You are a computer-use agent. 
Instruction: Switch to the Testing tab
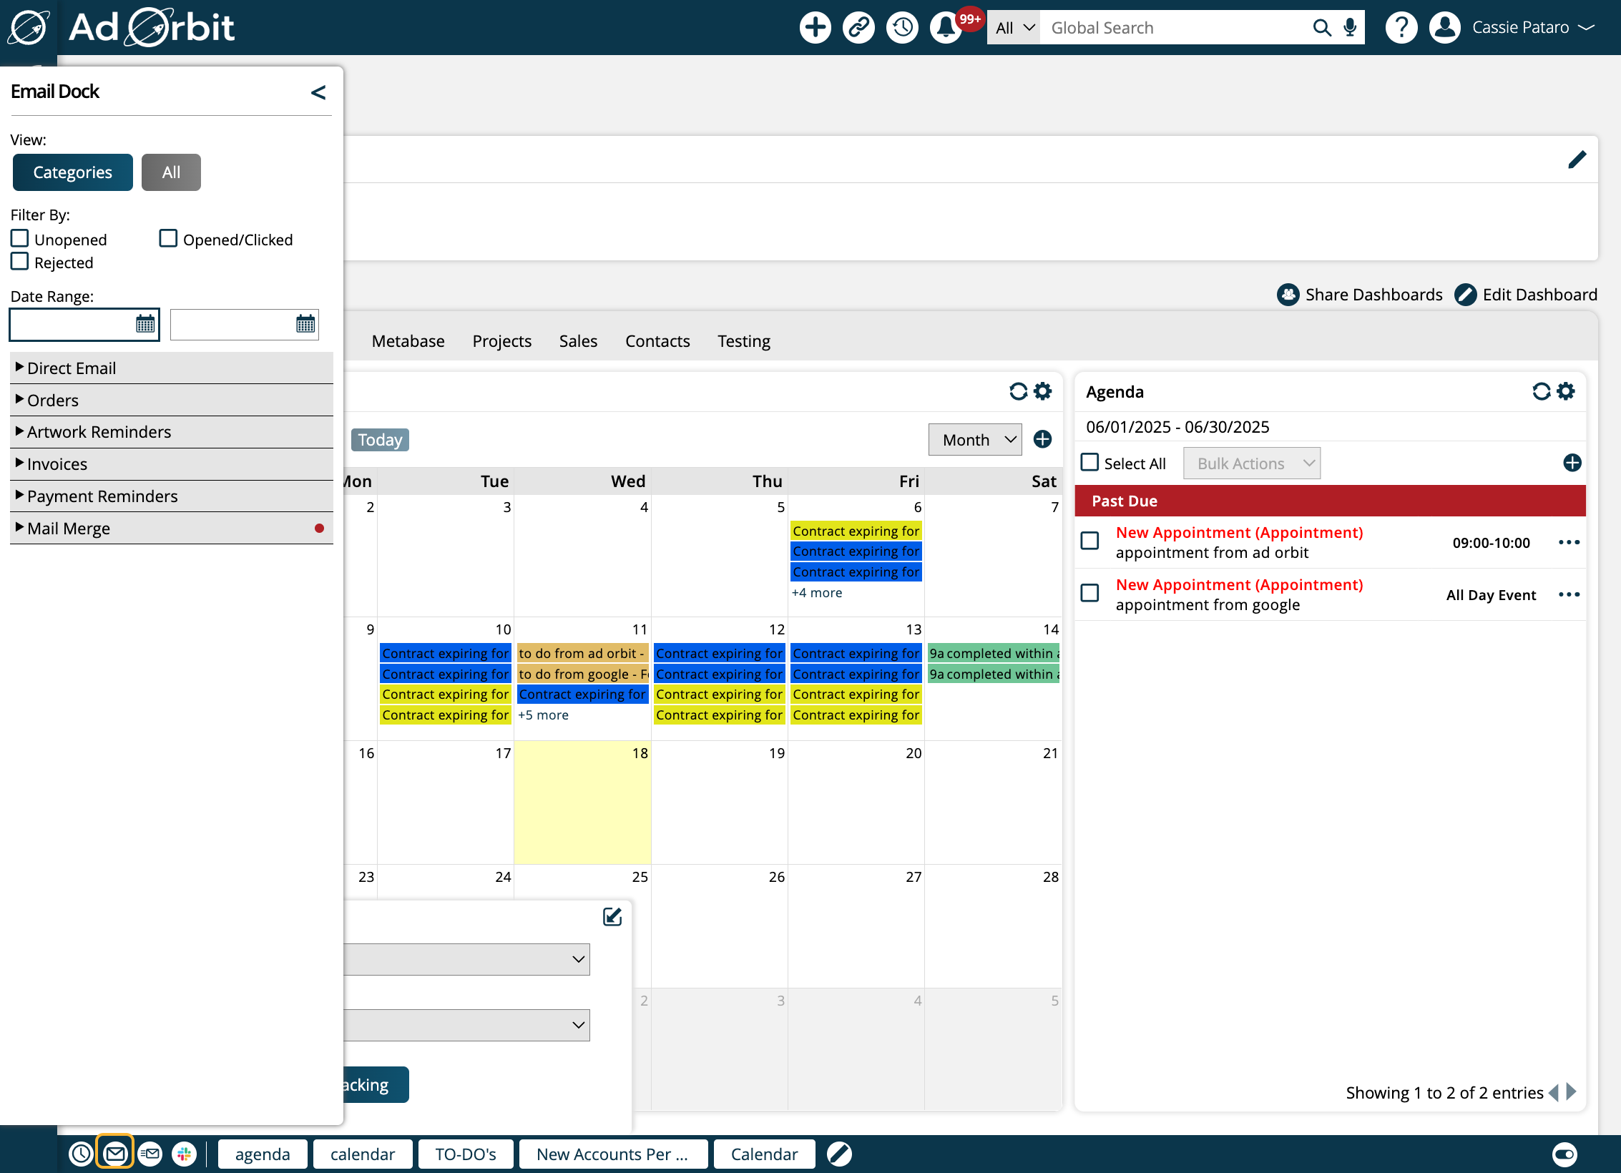[744, 341]
